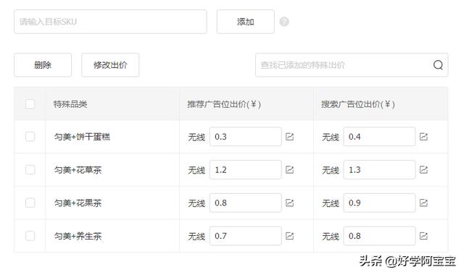The width and height of the screenshot is (464, 275).
Task: Click the 特殊品类 column header
Action: tap(70, 104)
